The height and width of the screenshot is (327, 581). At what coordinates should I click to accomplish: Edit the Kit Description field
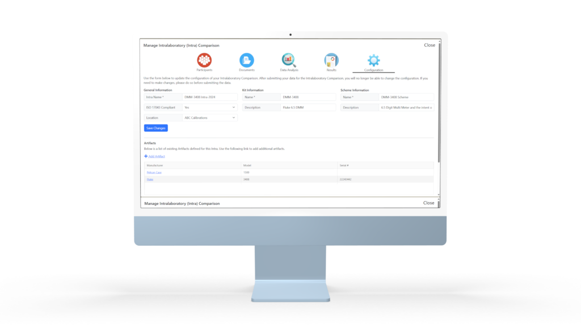point(308,107)
